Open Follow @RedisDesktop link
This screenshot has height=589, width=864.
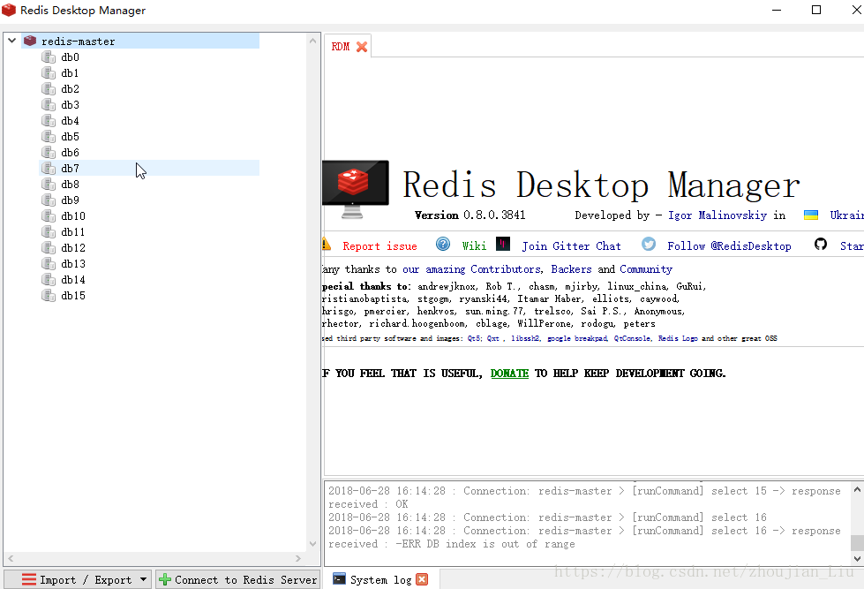pos(729,246)
